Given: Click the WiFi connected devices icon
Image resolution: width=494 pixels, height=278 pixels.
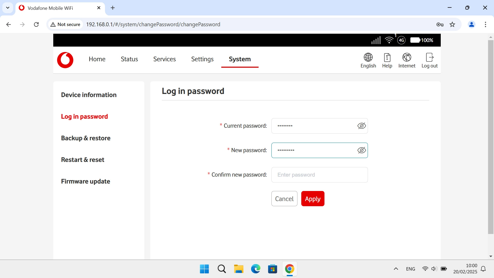Looking at the screenshot, I should (x=389, y=40).
